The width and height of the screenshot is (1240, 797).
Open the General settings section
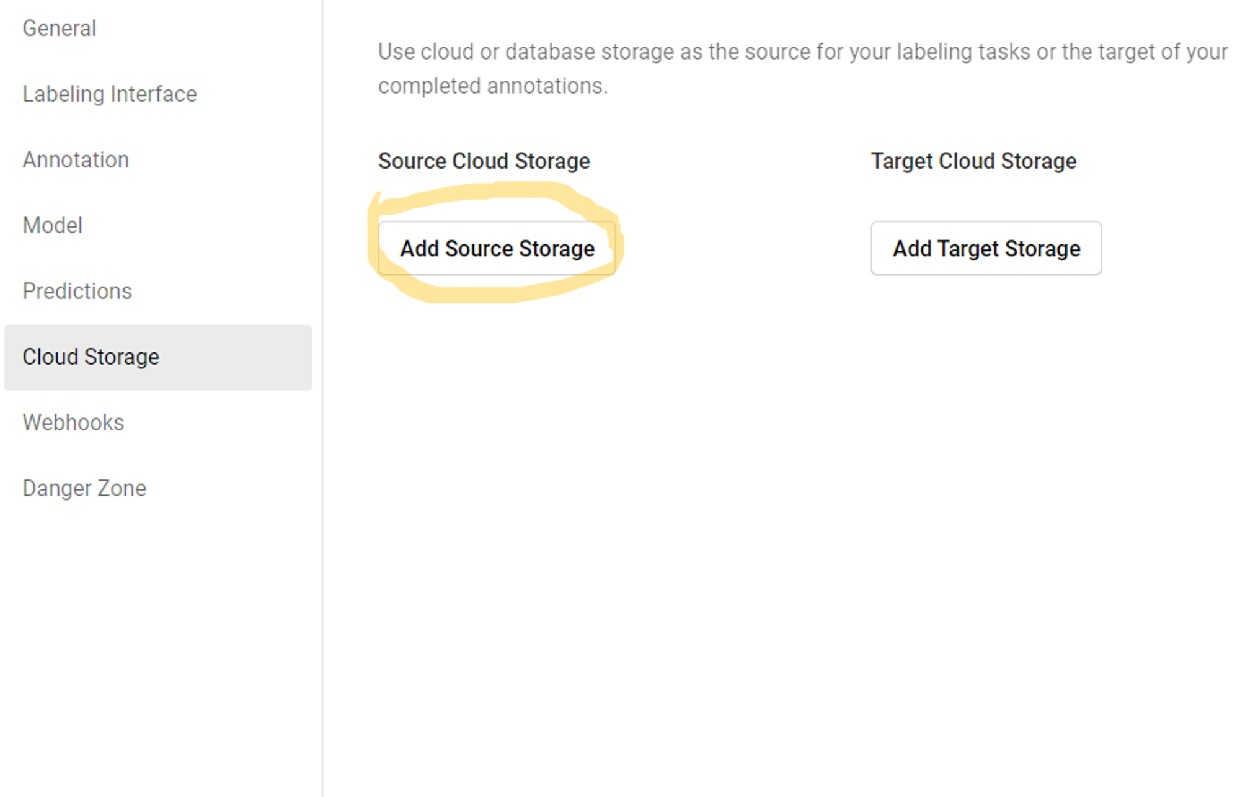point(60,29)
